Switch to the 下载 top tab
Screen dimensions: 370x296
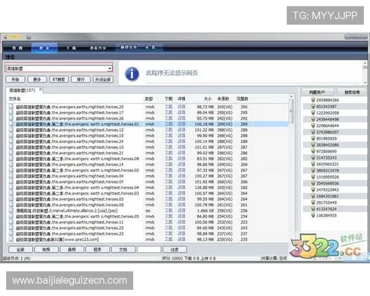point(72,47)
